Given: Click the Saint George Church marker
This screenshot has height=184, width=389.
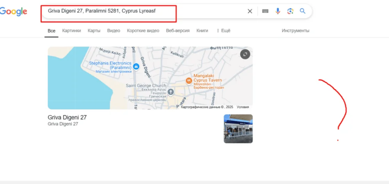Looking at the screenshot, I should [x=171, y=92].
